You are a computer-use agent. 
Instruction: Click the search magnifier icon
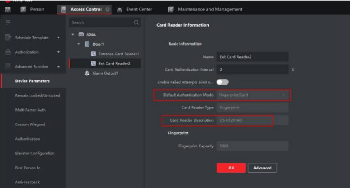[136, 23]
